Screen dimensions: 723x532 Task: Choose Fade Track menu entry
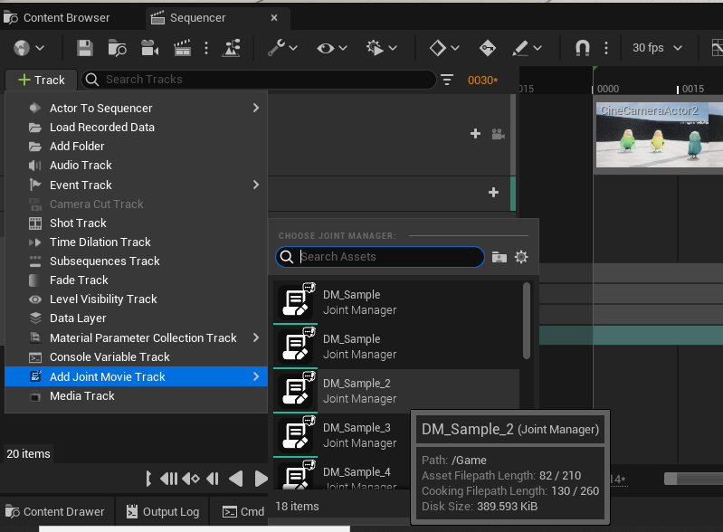79,280
